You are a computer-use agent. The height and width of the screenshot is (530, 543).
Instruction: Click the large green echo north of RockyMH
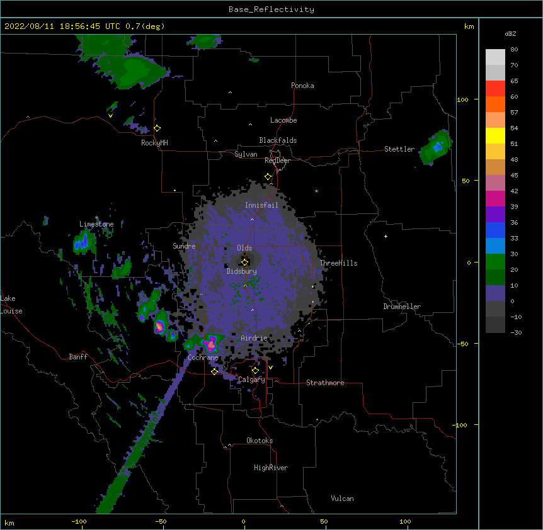tap(134, 70)
